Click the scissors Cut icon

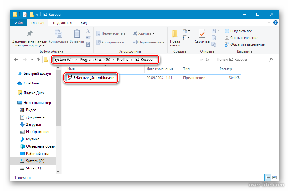[88, 31]
